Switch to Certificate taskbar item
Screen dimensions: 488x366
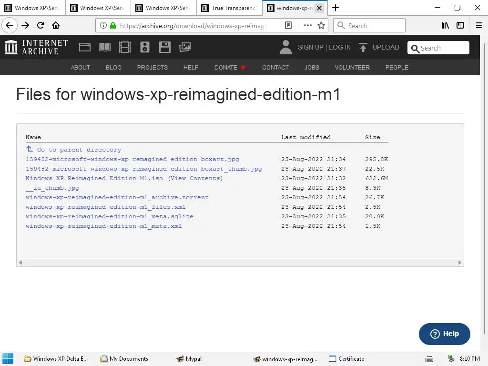(346, 359)
